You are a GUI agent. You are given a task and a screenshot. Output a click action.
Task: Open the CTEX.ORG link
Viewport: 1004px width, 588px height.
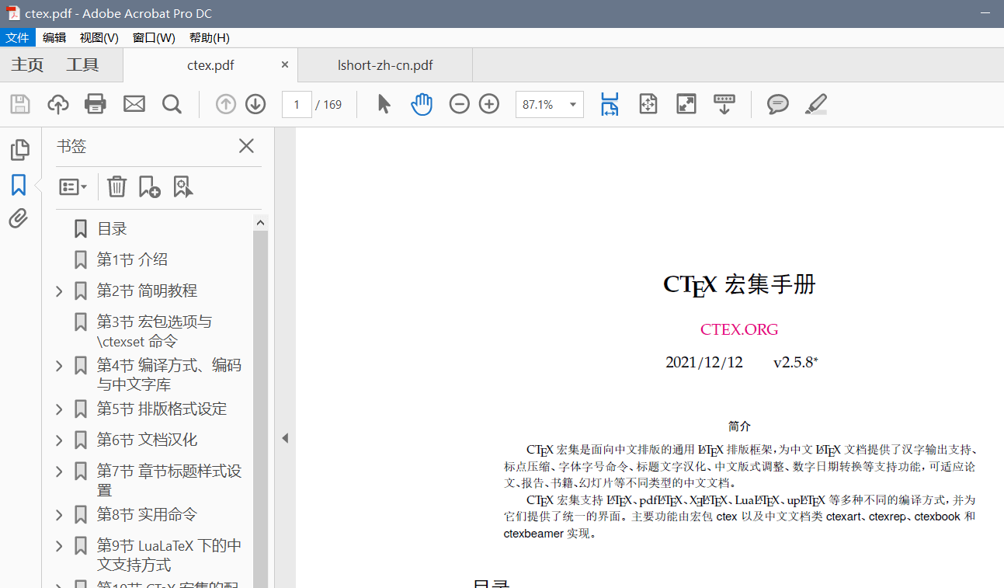coord(739,329)
